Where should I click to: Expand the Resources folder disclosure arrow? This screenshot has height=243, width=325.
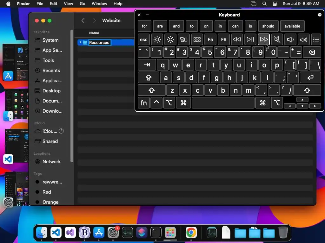point(80,42)
